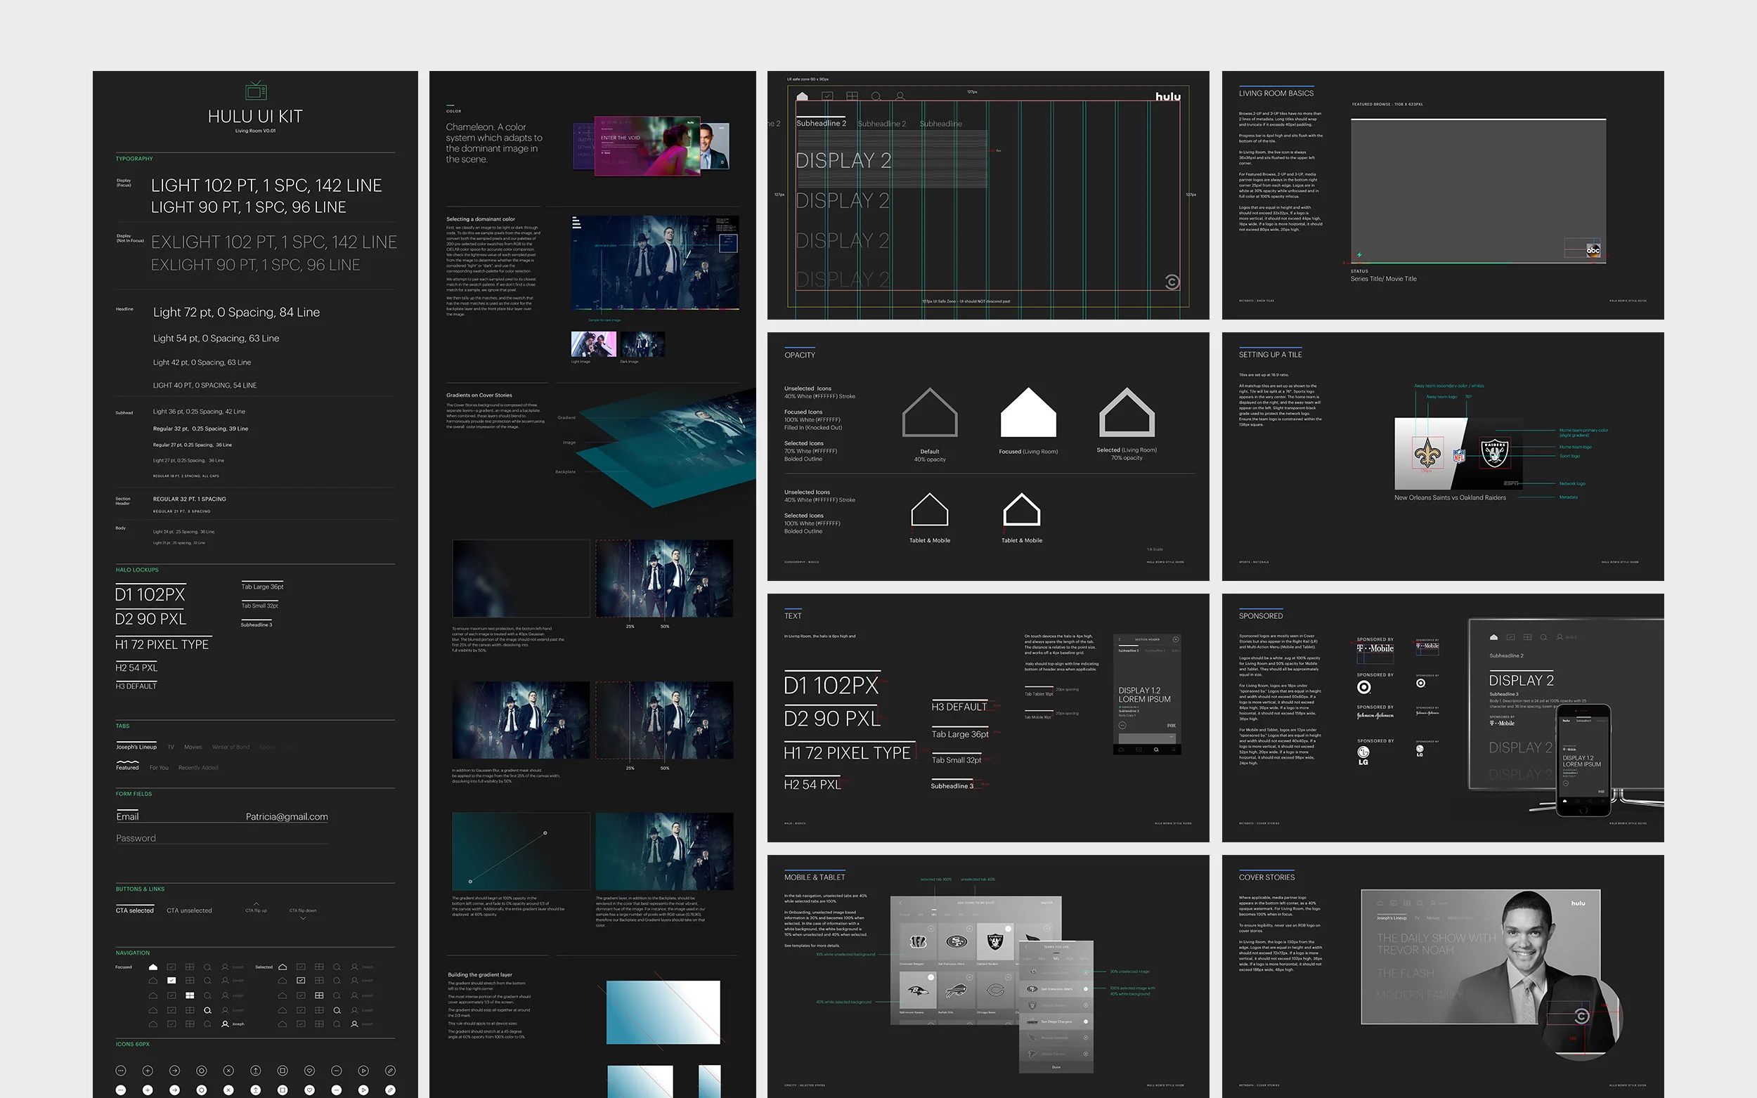Click the Hulu UI Kit TV icon at top
Viewport: 1757px width, 1098px height.
[256, 91]
